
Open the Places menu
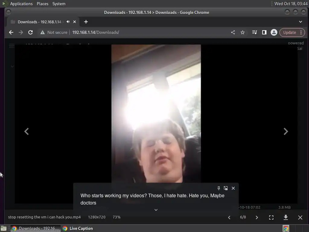[x=43, y=4]
